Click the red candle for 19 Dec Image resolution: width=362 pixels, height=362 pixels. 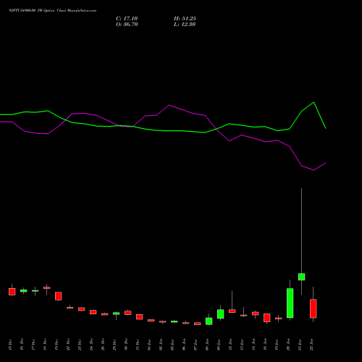click(x=59, y=296)
